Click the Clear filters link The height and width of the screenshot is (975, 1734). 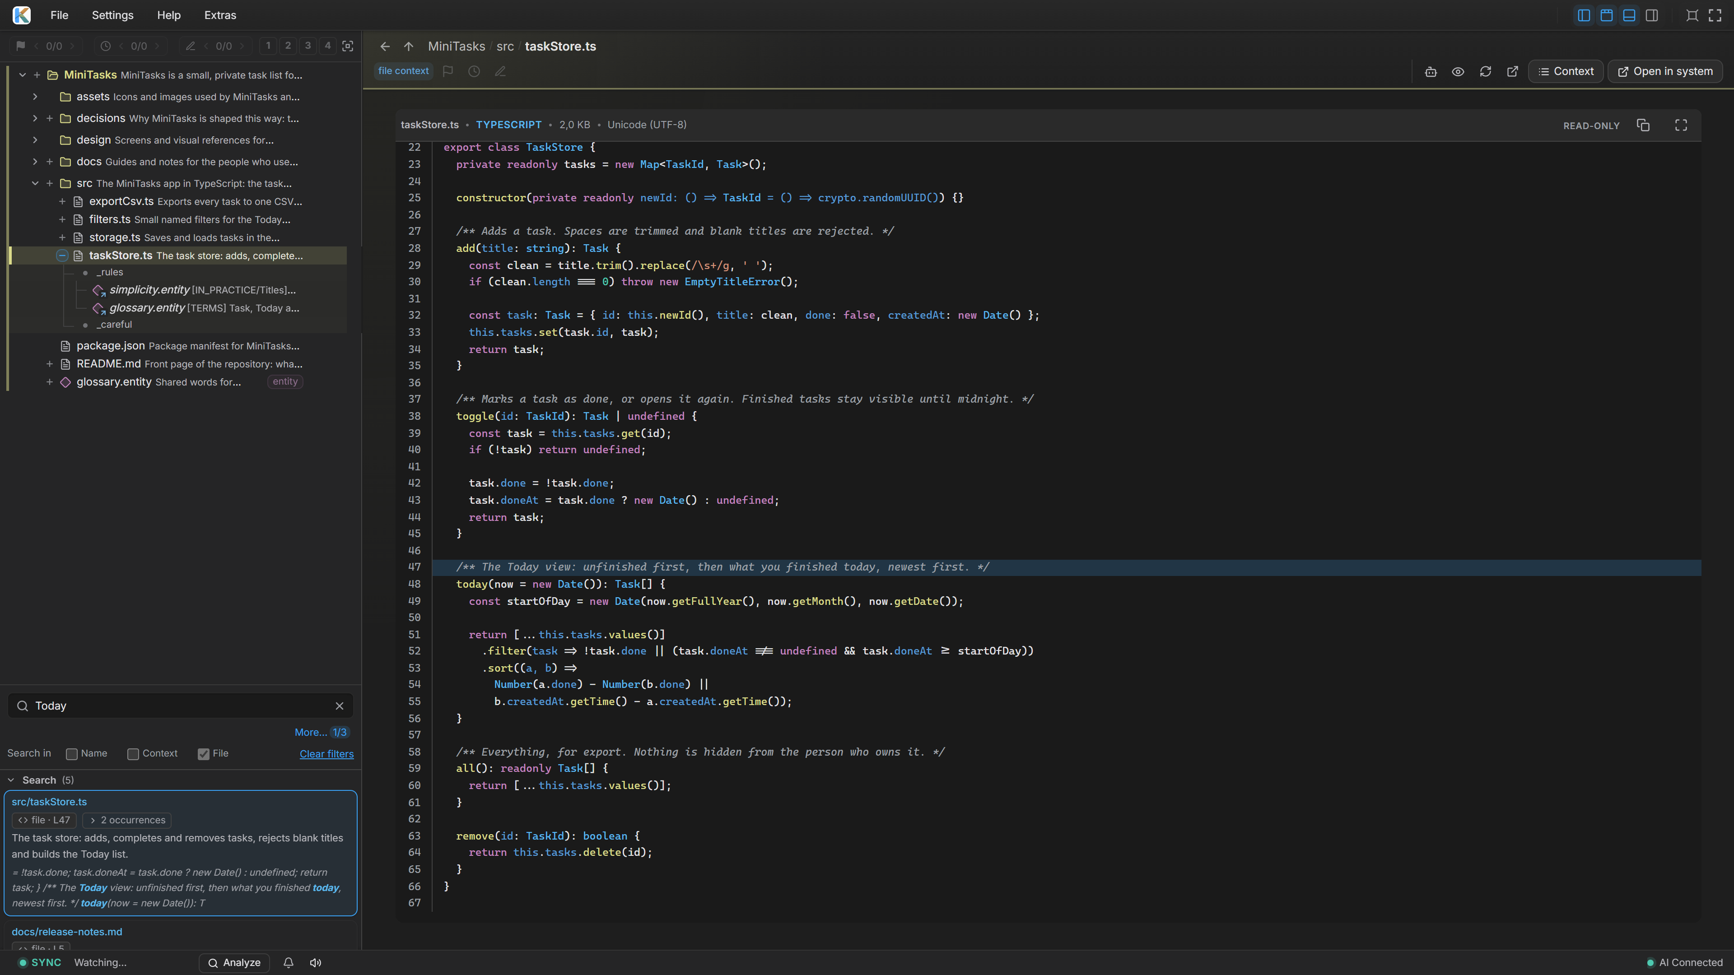click(x=326, y=754)
